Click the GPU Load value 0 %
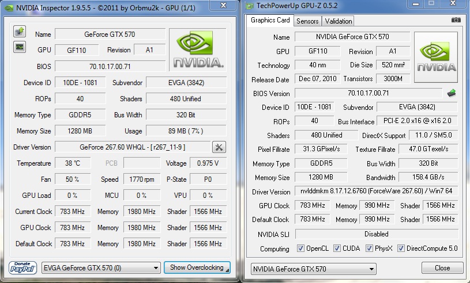This screenshot has height=283, width=470. pyautogui.click(x=73, y=196)
